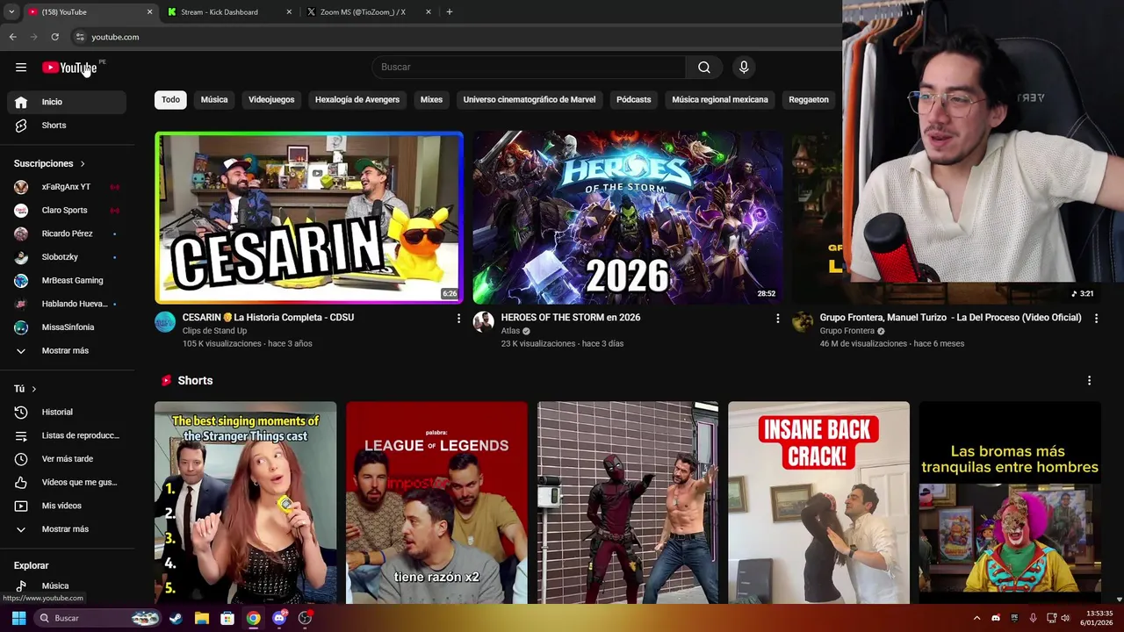Select the Mixes filter chip
Viewport: 1124px width, 632px height.
(431, 99)
